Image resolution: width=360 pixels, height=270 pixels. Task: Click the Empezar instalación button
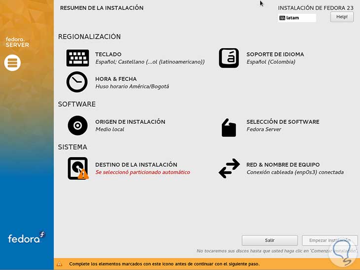(x=330, y=240)
